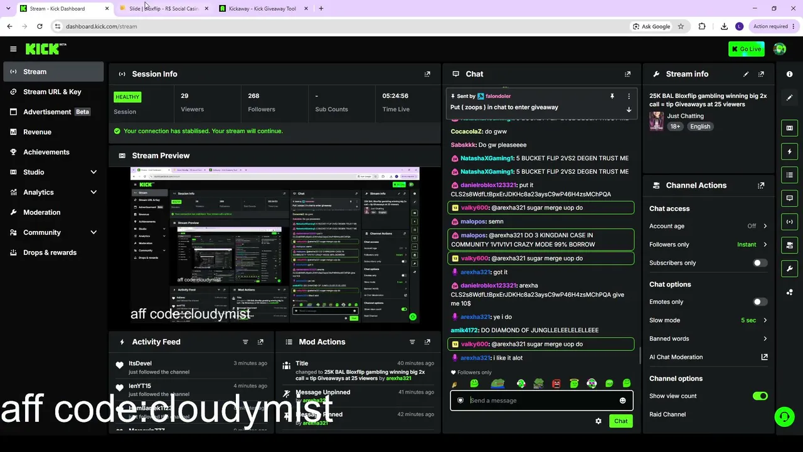Viewport: 803px width, 452px height.
Task: Toggle chat panel icon in right rail
Action: [x=790, y=198]
